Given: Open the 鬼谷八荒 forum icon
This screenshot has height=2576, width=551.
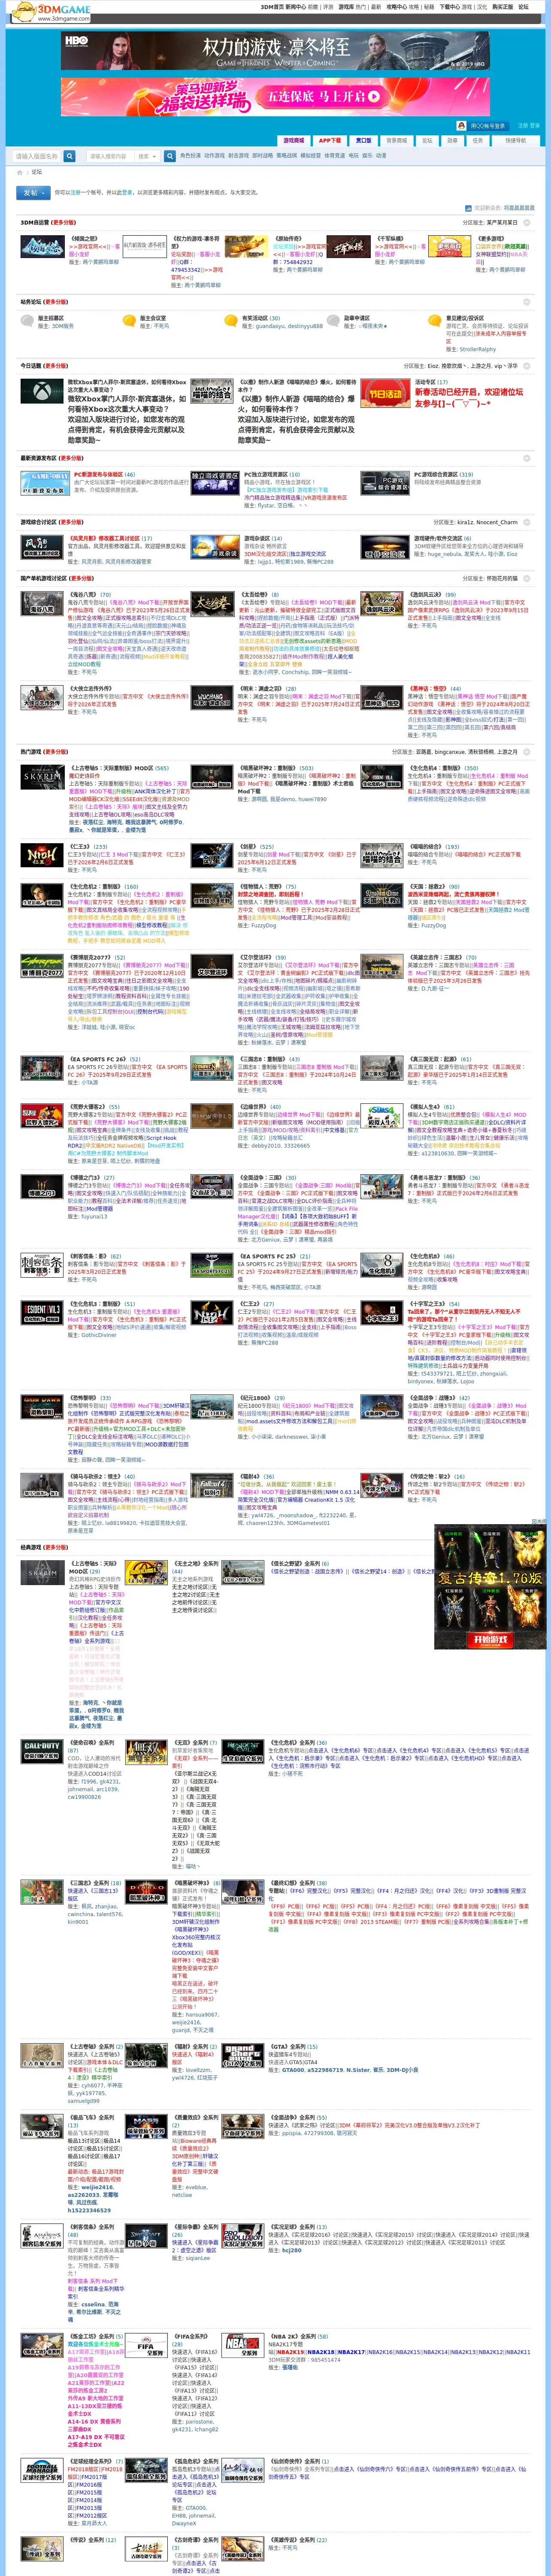Looking at the screenshot, I should pos(42,603).
